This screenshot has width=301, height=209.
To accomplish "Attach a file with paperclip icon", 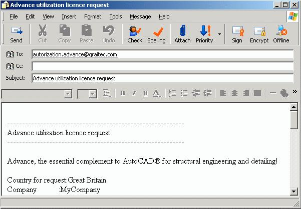I will (183, 34).
